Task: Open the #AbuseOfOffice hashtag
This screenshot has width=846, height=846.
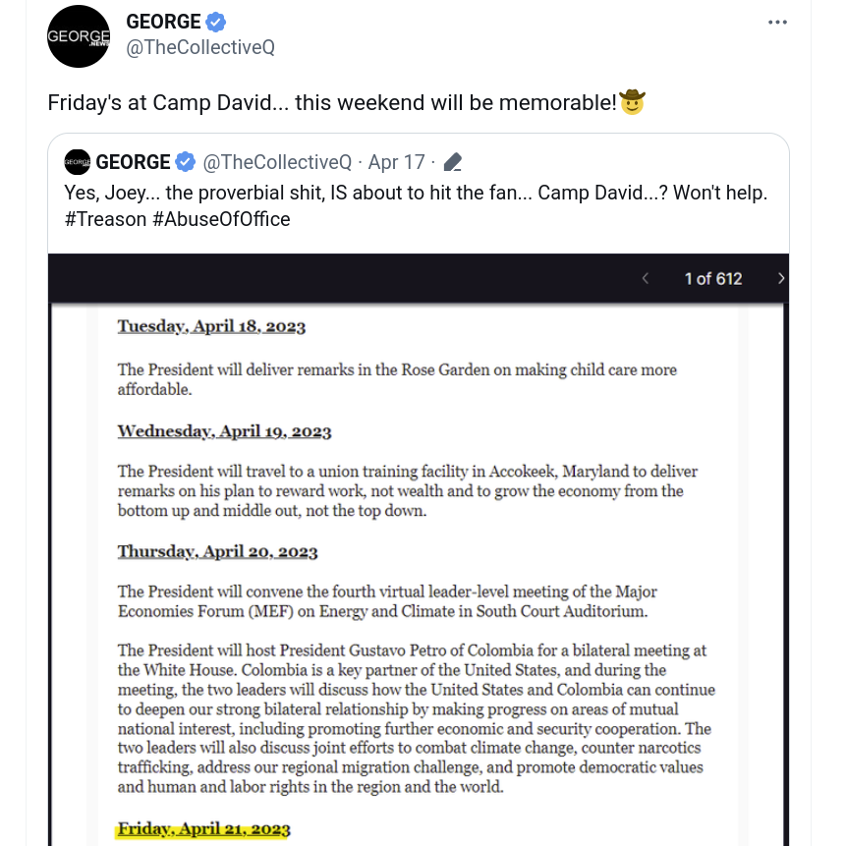Action: coord(221,219)
